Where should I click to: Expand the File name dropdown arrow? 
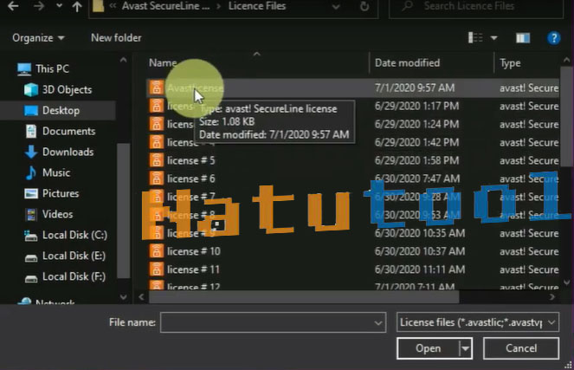click(x=378, y=322)
